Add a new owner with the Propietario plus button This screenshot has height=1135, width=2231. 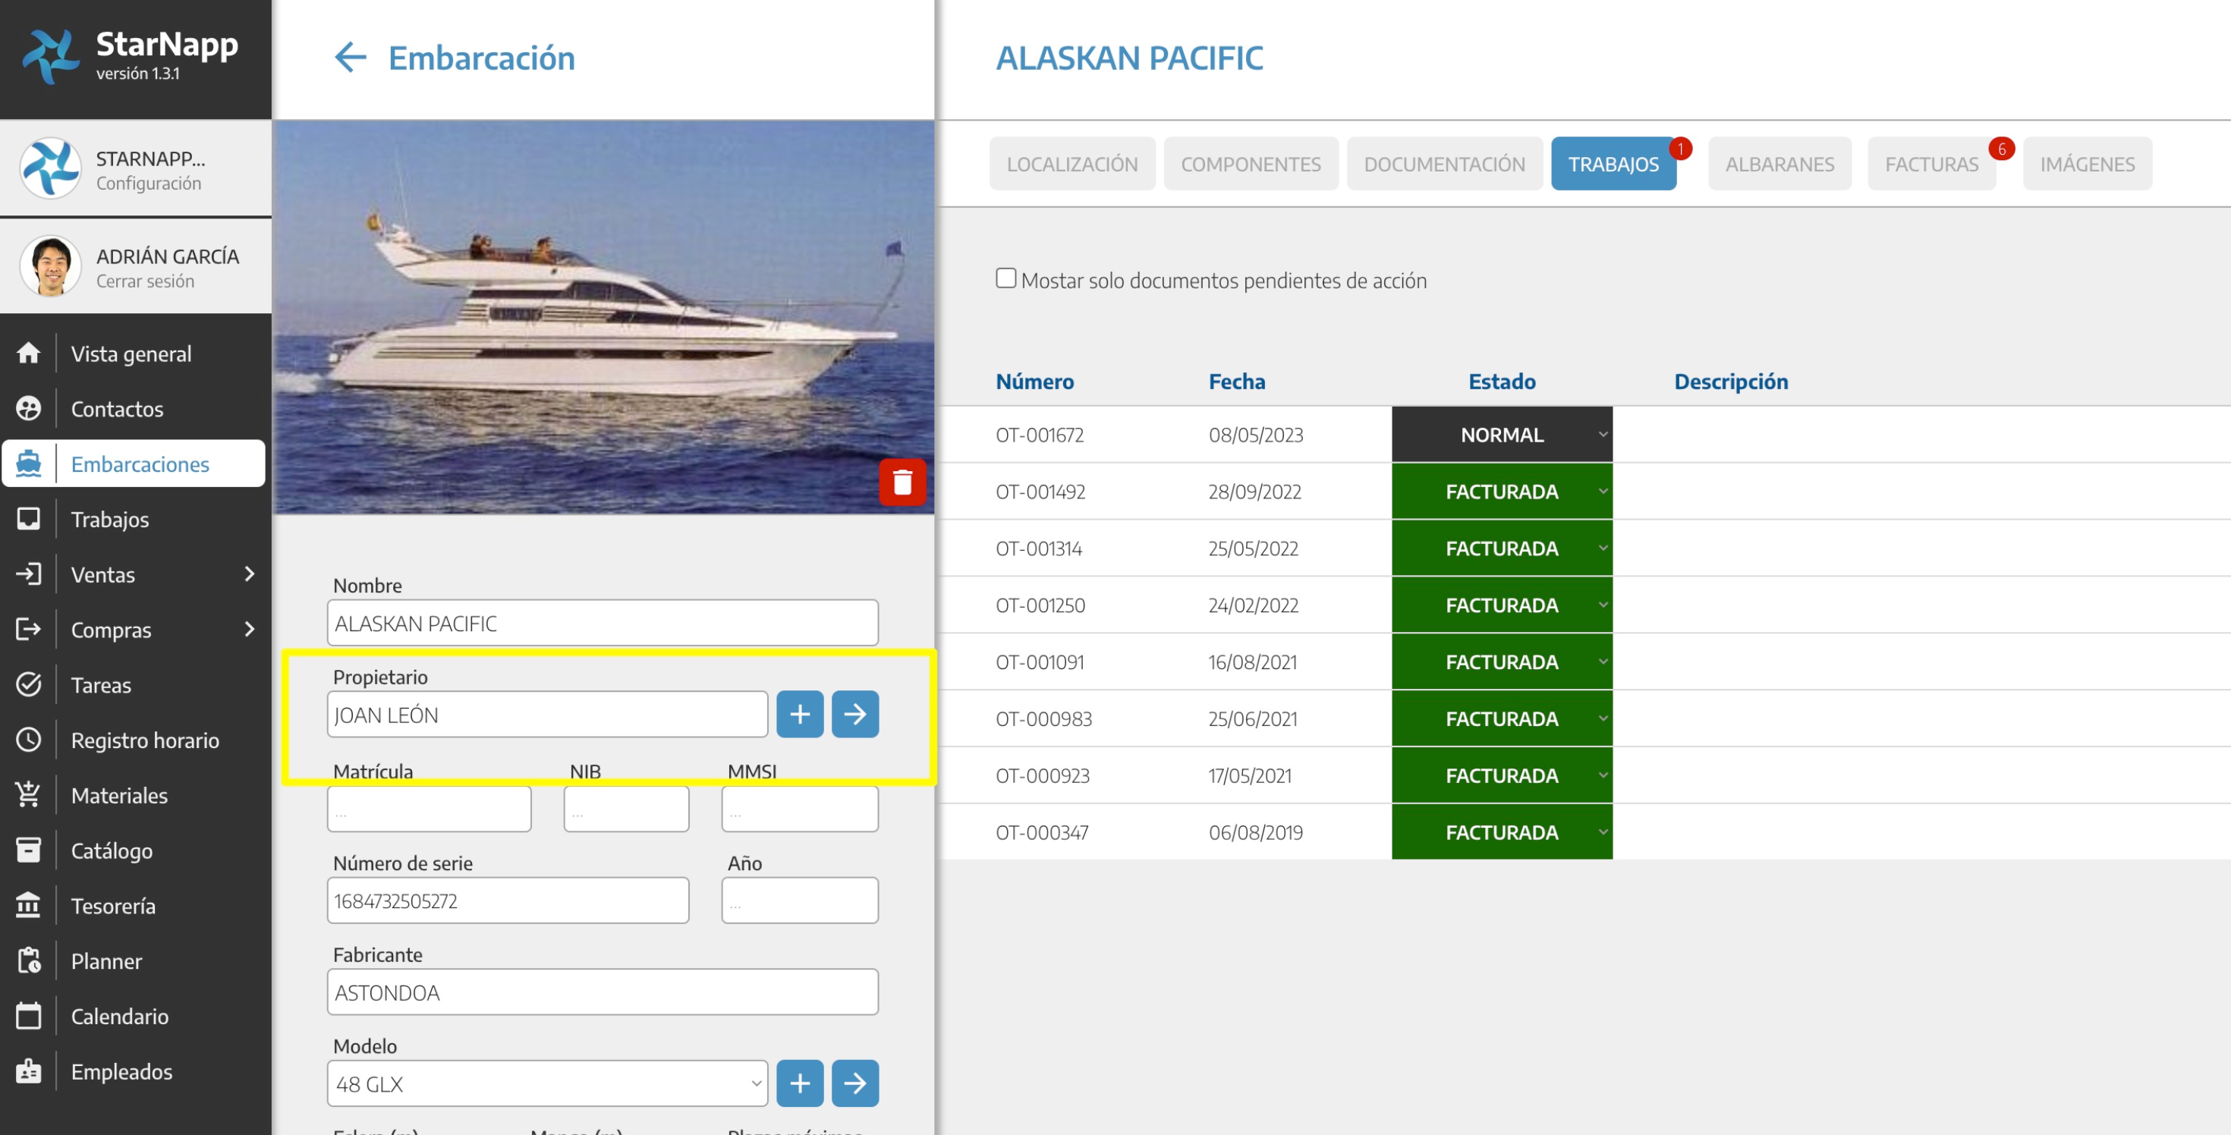click(x=798, y=714)
